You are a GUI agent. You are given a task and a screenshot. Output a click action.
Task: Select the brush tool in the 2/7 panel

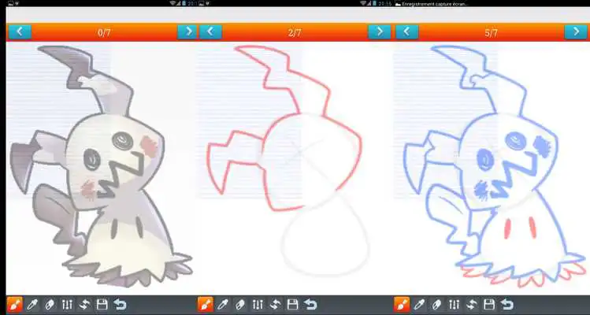pyautogui.click(x=206, y=304)
